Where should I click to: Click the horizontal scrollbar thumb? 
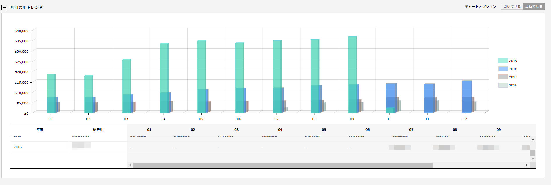[x=282, y=165]
